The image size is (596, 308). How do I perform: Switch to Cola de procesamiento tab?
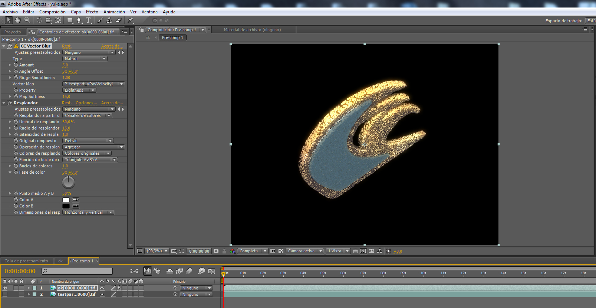point(26,261)
